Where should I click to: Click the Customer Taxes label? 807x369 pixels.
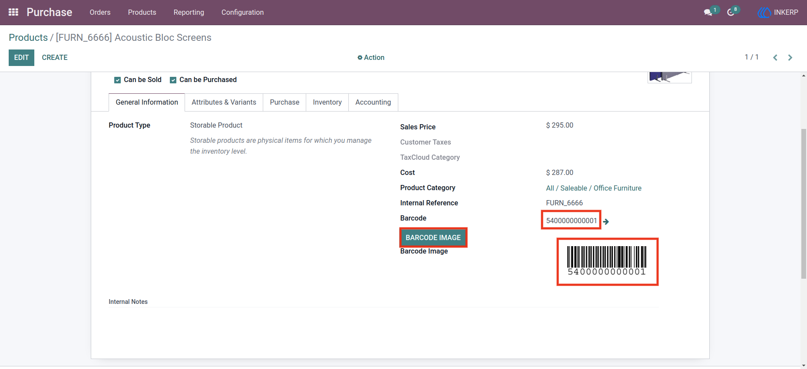(426, 142)
